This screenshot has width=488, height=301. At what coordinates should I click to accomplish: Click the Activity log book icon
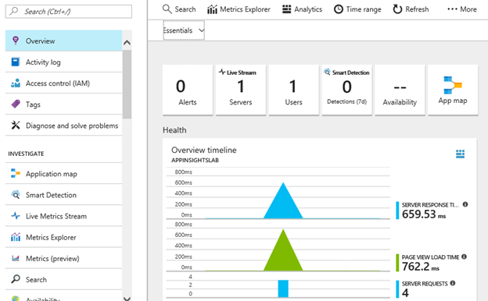pyautogui.click(x=16, y=62)
